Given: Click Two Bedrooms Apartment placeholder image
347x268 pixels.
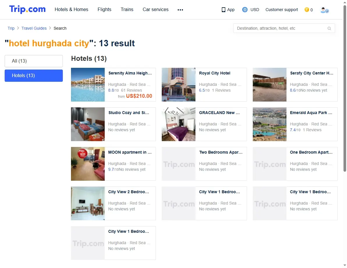Looking at the screenshot, I should (179, 164).
